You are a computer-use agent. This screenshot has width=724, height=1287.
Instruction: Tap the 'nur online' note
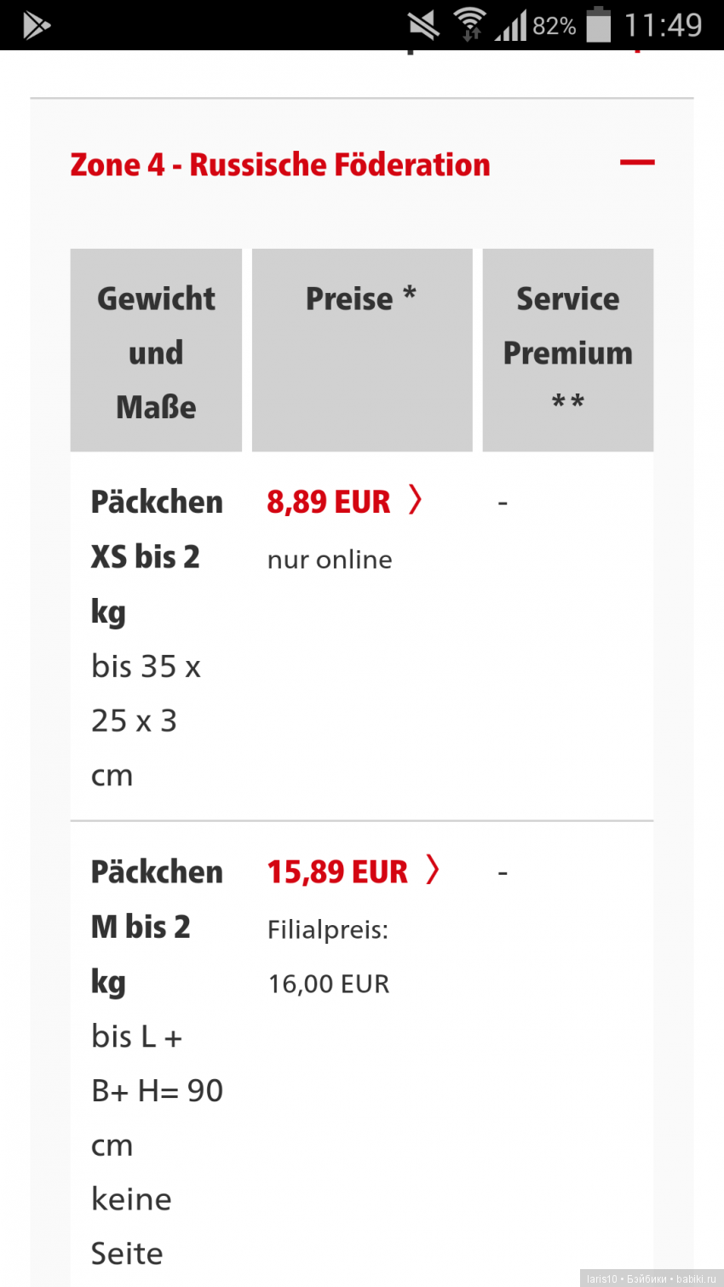click(x=330, y=560)
